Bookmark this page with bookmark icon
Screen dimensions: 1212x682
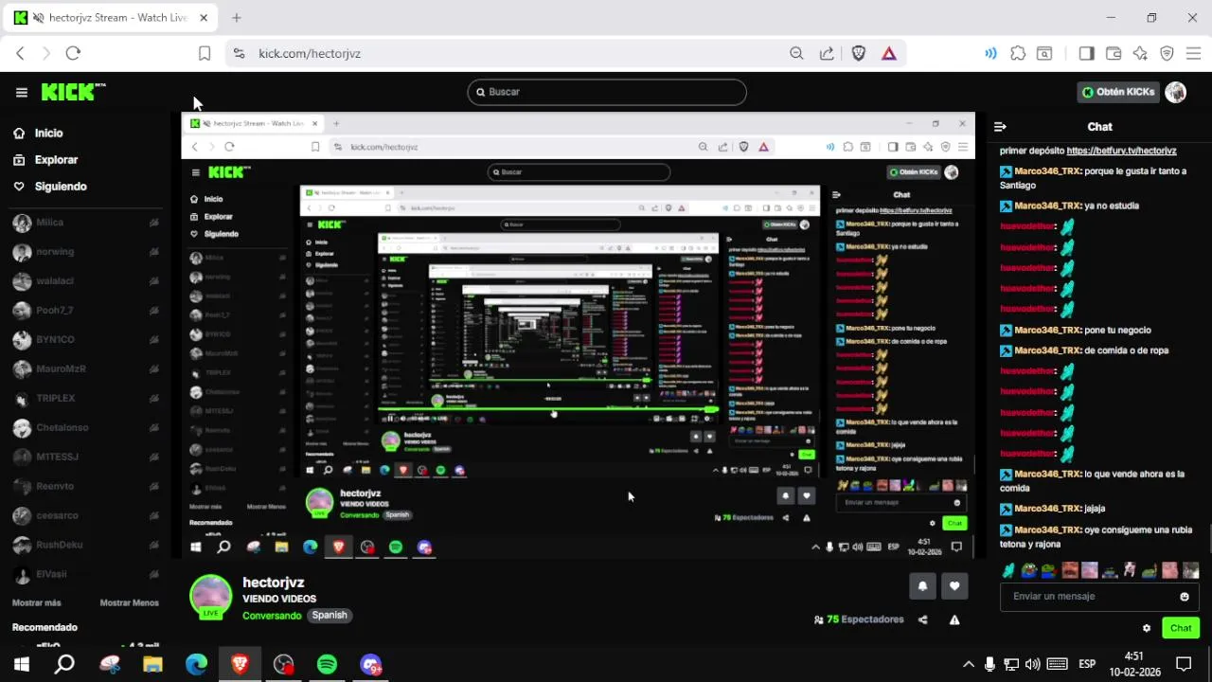coord(204,54)
